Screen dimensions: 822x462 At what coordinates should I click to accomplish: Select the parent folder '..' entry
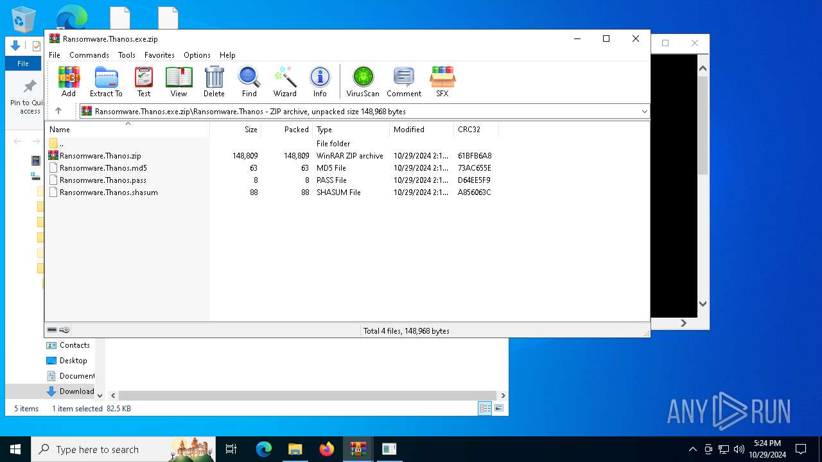(56, 144)
